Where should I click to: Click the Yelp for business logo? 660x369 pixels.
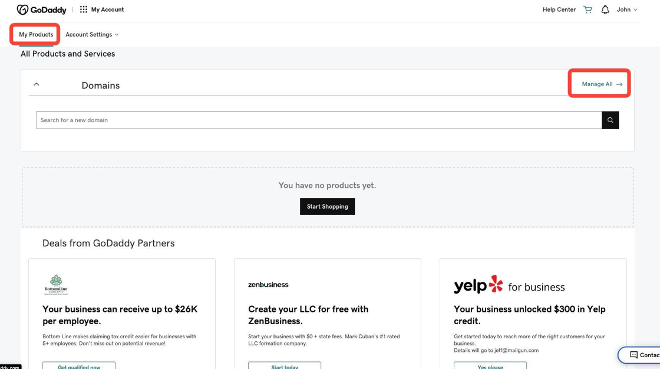509,285
